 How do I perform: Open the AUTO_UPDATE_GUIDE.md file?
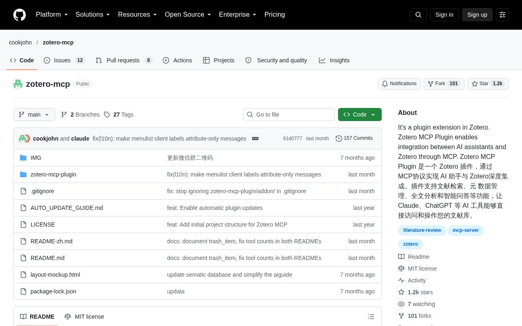(67, 208)
